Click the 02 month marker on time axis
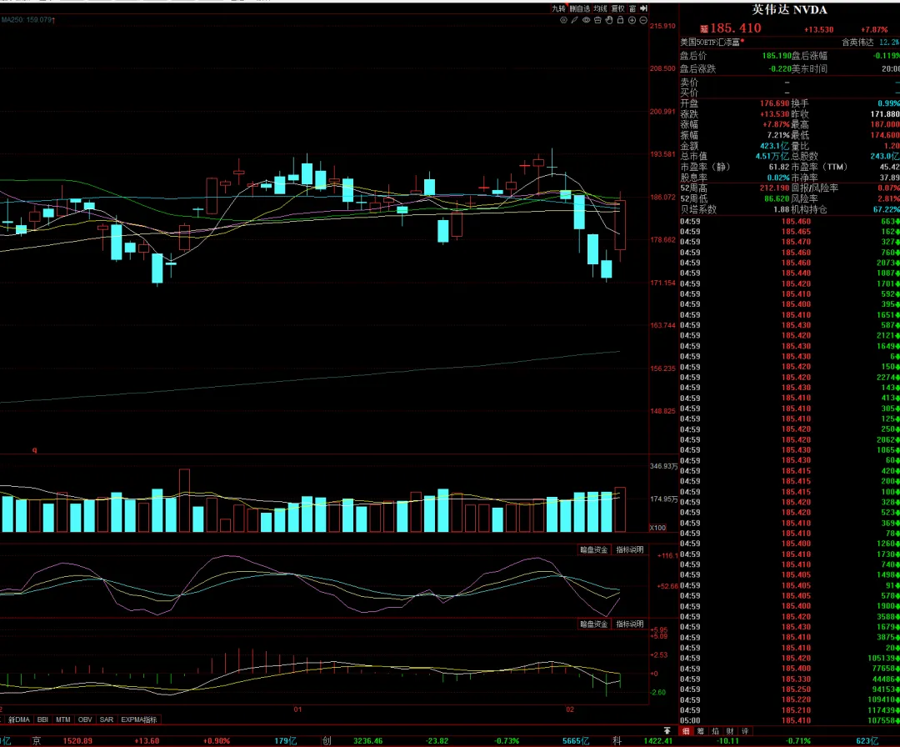The width and height of the screenshot is (900, 747). coord(569,709)
